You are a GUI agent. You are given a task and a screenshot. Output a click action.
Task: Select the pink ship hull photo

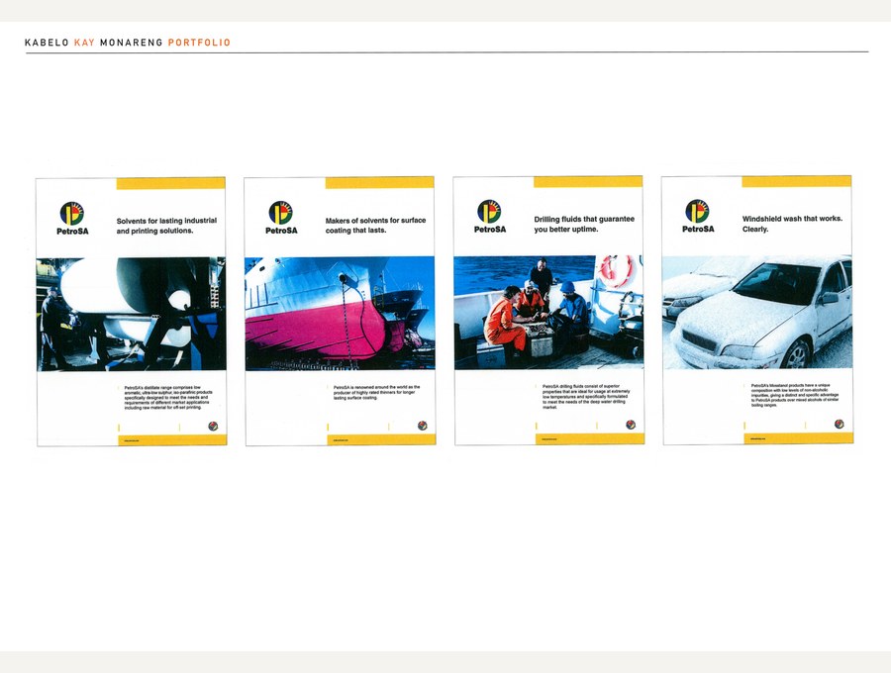click(x=340, y=314)
